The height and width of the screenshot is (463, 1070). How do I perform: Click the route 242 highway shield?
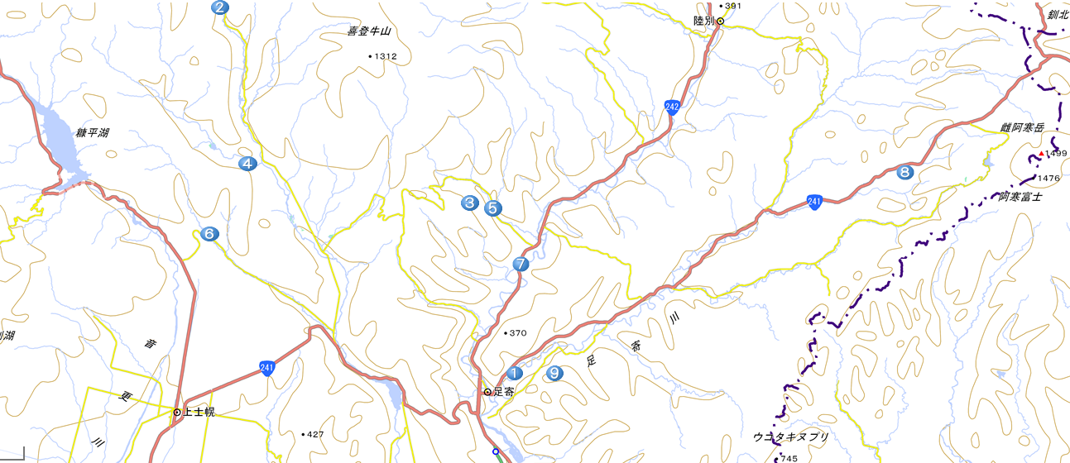(671, 107)
